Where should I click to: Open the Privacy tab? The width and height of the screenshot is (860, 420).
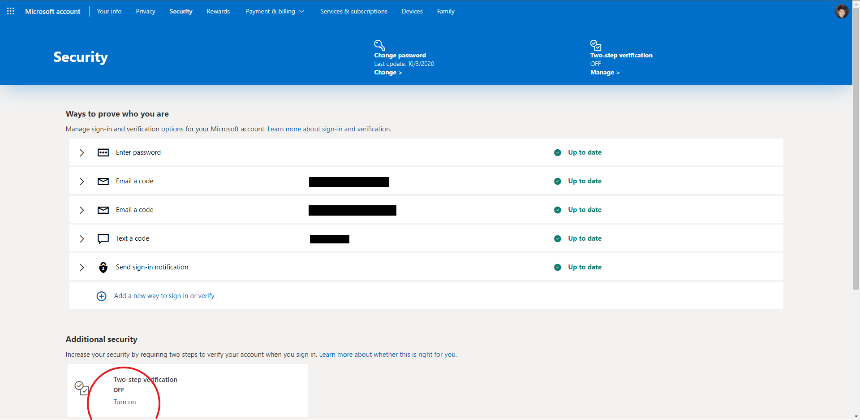(x=146, y=11)
